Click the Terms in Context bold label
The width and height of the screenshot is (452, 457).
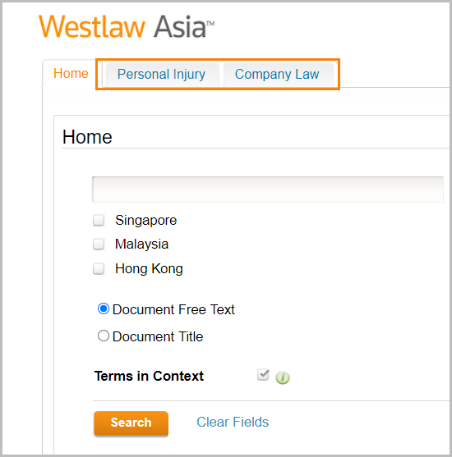click(149, 376)
